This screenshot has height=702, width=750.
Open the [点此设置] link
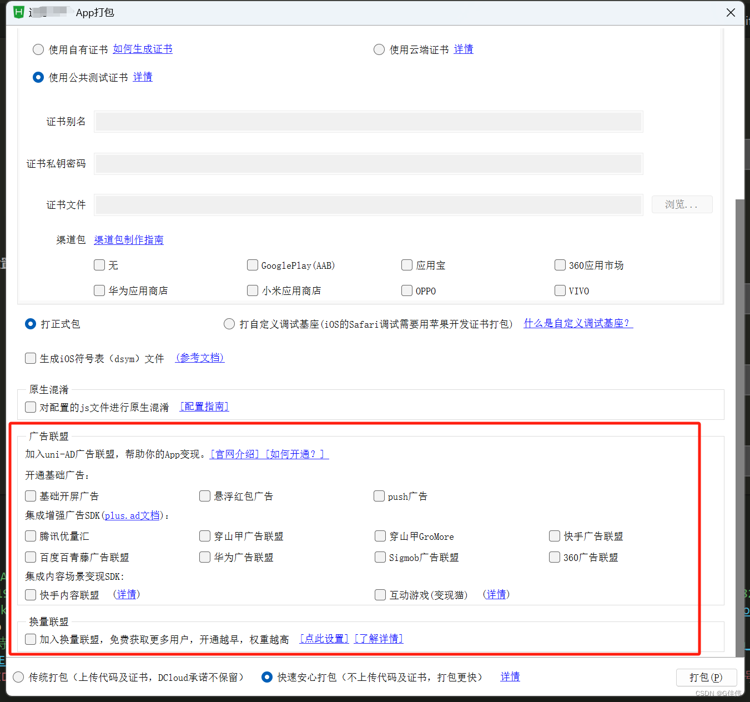pos(324,639)
